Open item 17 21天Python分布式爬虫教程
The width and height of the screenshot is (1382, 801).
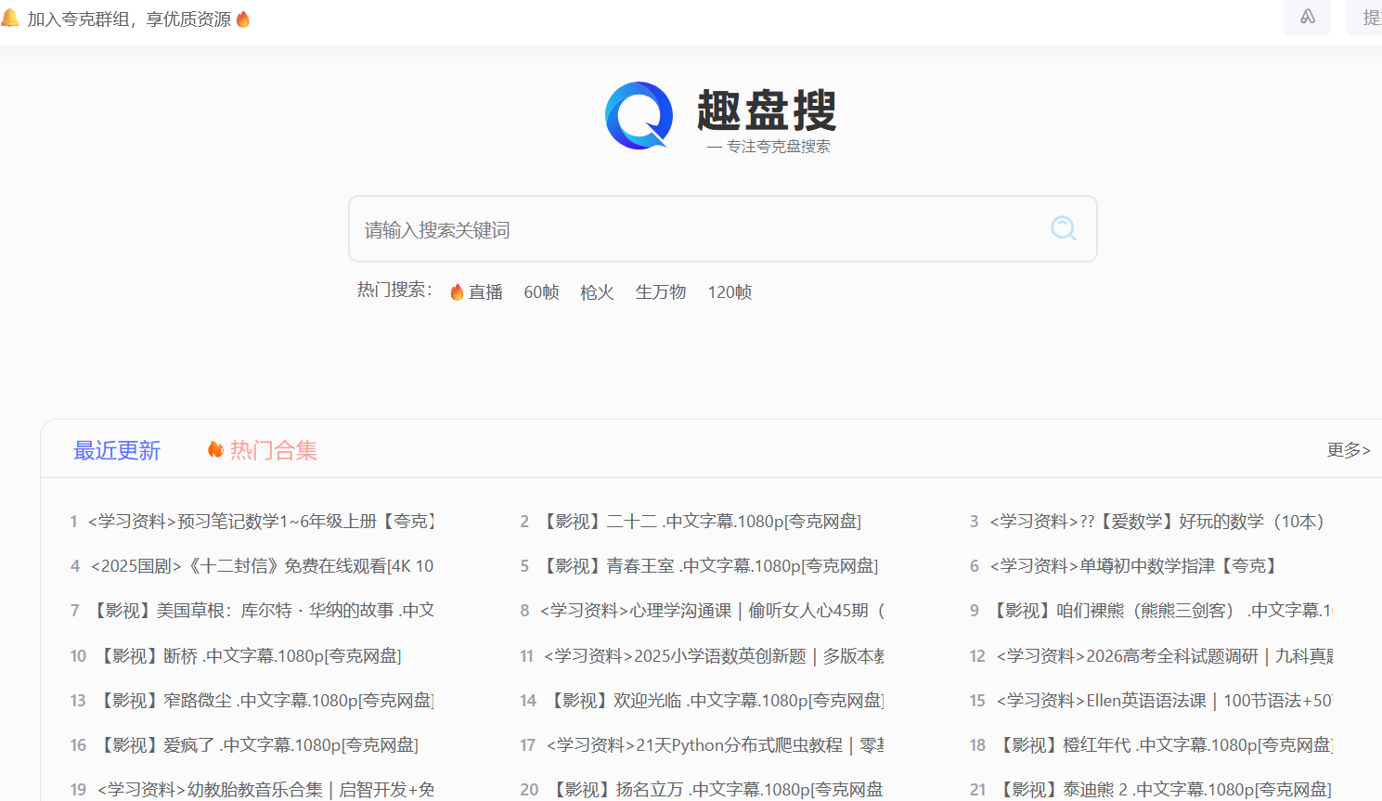pyautogui.click(x=714, y=745)
